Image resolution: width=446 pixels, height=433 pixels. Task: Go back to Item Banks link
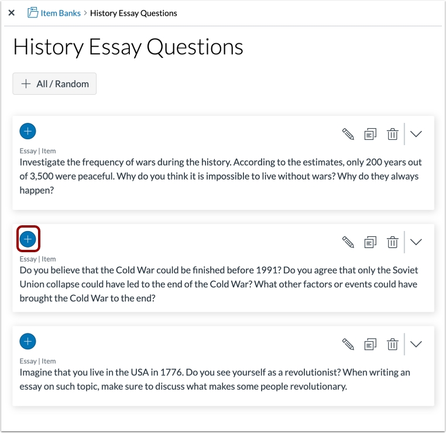point(60,13)
